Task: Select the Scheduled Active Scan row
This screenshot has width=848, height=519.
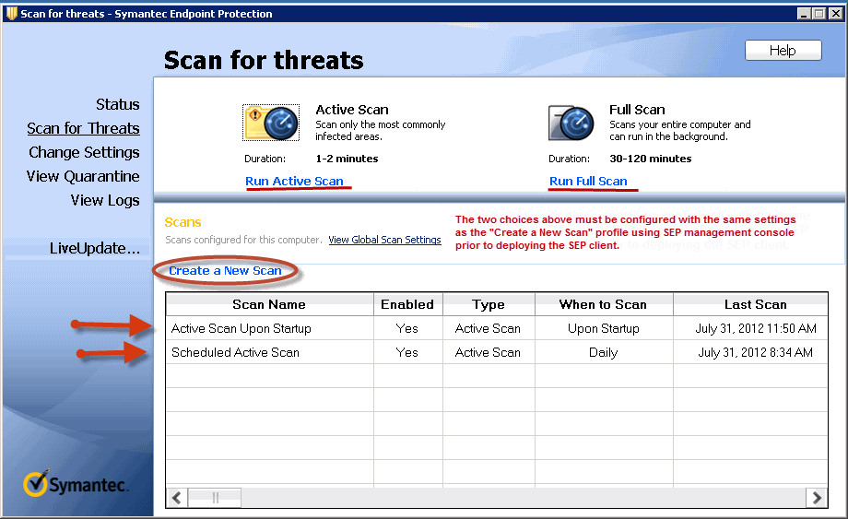Action: tap(235, 352)
